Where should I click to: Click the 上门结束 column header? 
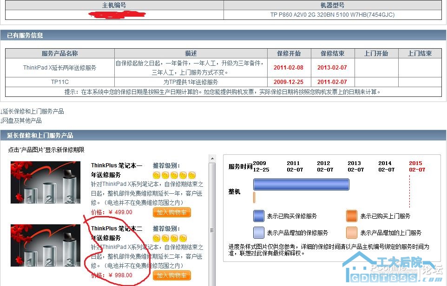420,53
